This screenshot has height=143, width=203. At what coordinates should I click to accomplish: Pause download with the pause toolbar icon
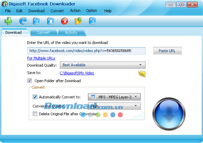pos(37,21)
